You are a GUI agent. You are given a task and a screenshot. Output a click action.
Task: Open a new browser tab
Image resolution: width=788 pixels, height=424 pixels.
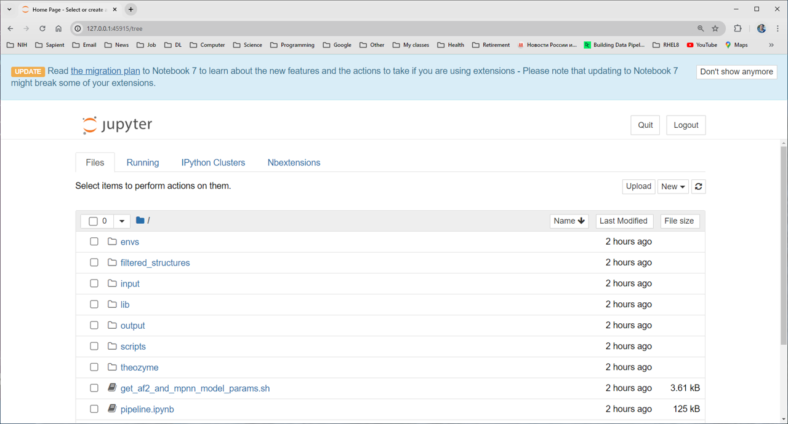[131, 9]
